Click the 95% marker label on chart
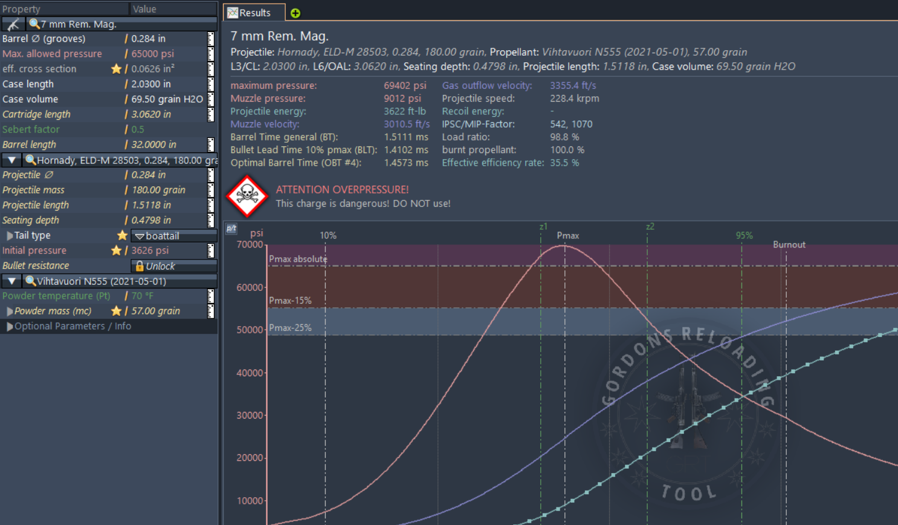This screenshot has height=525, width=898. pyautogui.click(x=745, y=235)
